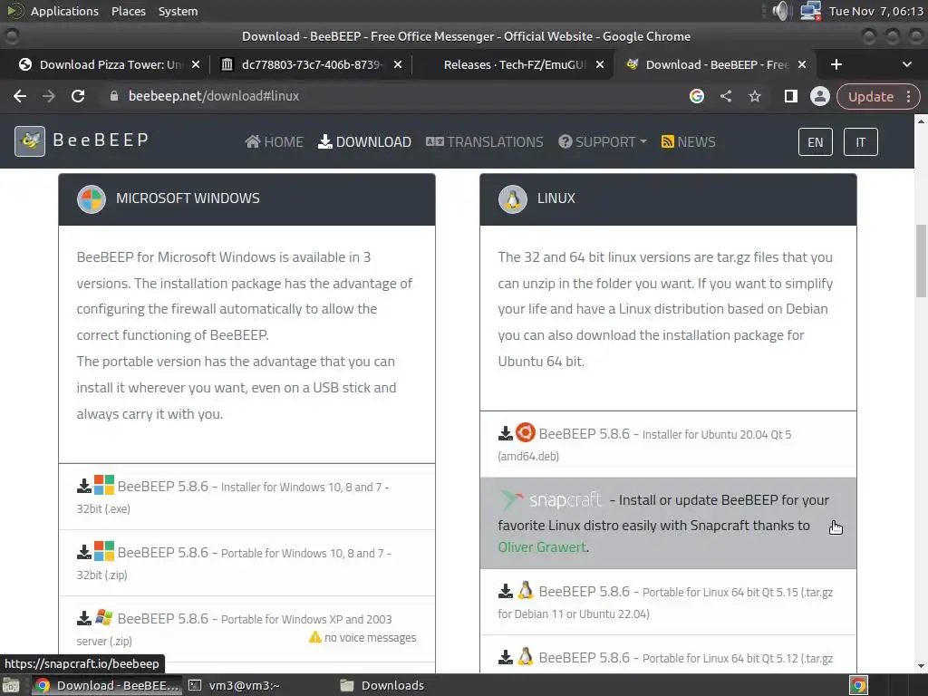Open the date and time clock
The height and width of the screenshot is (696, 928).
point(876,11)
